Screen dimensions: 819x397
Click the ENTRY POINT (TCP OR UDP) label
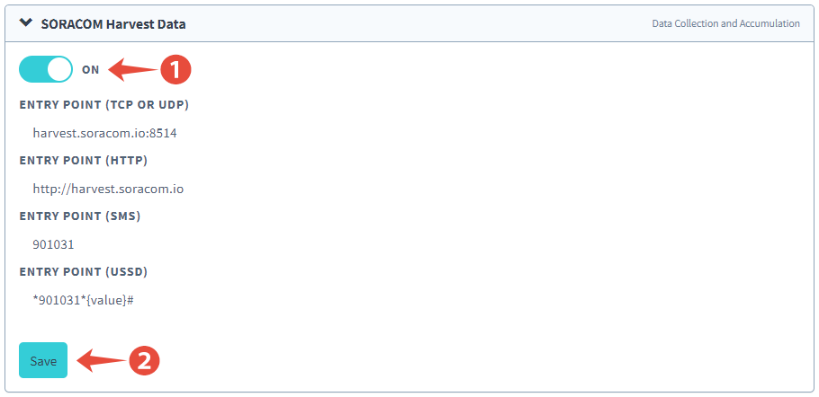(x=103, y=105)
